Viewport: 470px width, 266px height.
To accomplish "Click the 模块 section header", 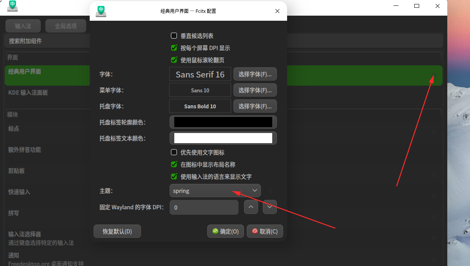I will (x=13, y=115).
